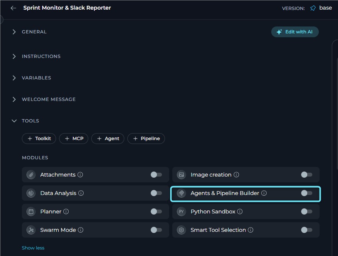Open info tooltip for Smart Tool Selection
This screenshot has height=256, width=338.
pos(251,230)
